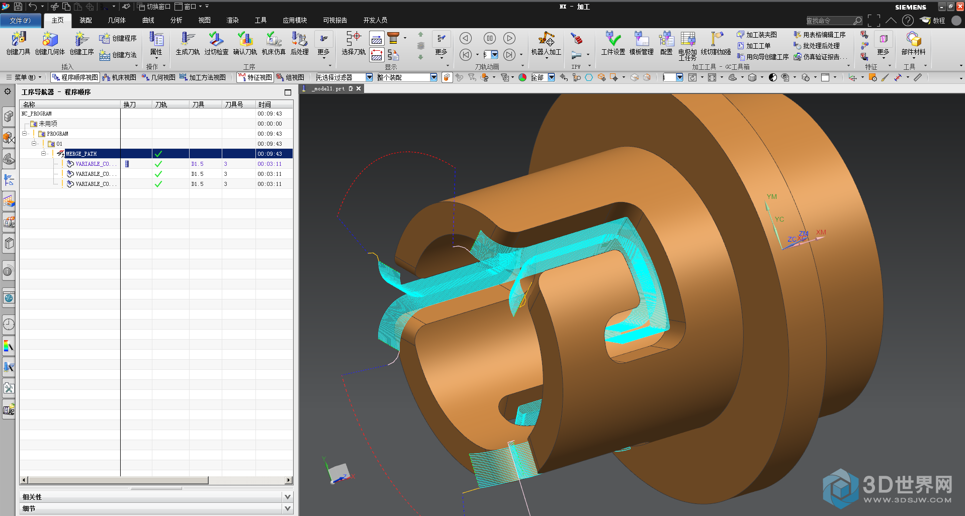Open the Menu (菜单) dropdown

click(24, 77)
